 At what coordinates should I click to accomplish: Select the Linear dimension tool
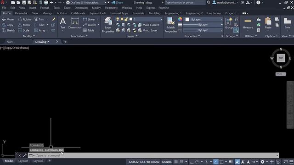(89, 19)
